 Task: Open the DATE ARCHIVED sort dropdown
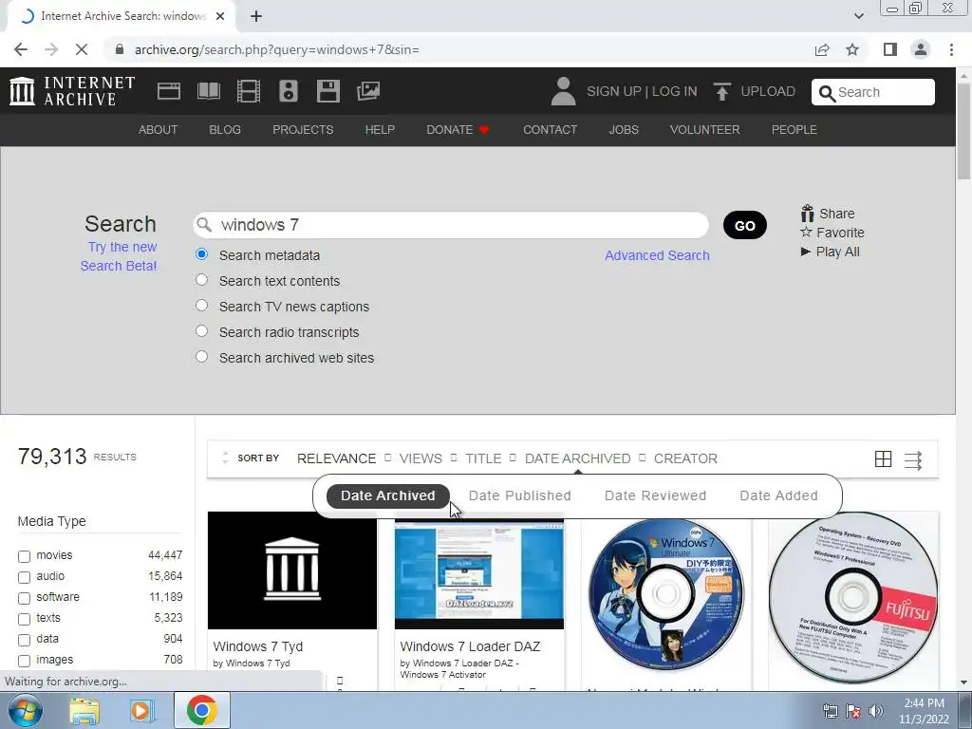click(x=577, y=458)
